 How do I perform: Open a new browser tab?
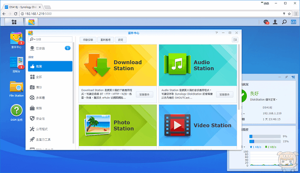(x=47, y=7)
